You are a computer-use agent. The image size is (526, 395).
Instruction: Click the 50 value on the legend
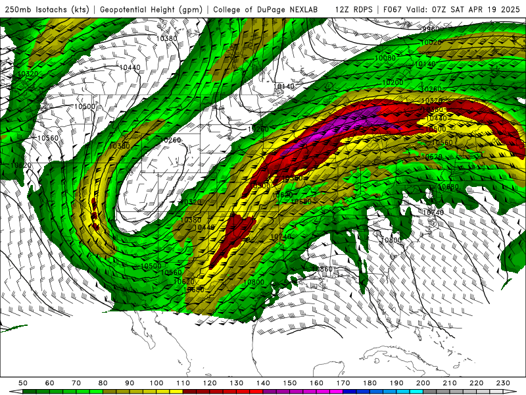(x=23, y=383)
